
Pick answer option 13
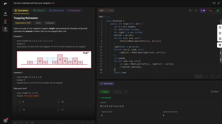click(x=74, y=102)
